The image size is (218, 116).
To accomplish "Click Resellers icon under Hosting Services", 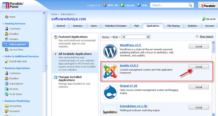I will (x=7, y=34).
